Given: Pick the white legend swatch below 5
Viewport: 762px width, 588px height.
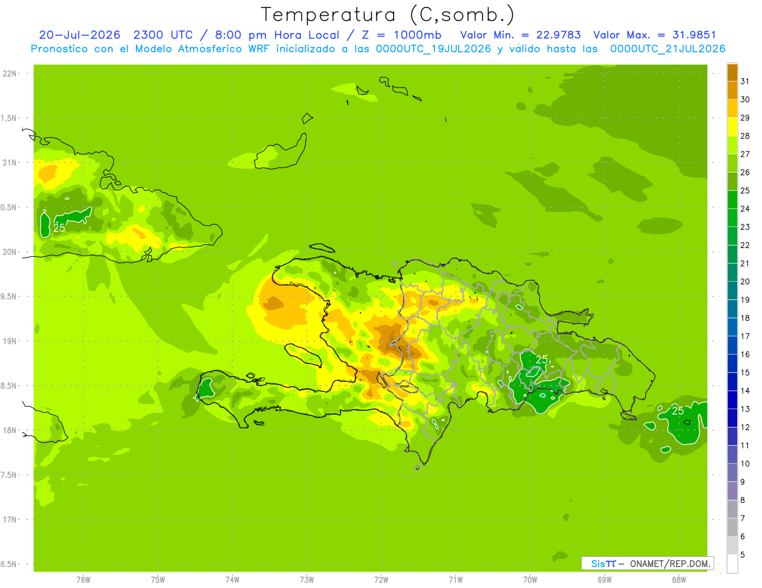Looking at the screenshot, I should point(732,563).
